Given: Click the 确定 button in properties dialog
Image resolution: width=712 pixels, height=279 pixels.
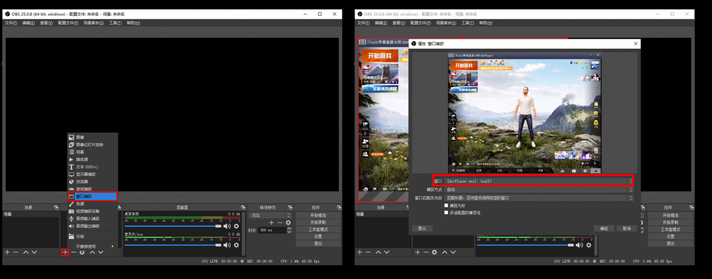Looking at the screenshot, I should click(x=604, y=228).
